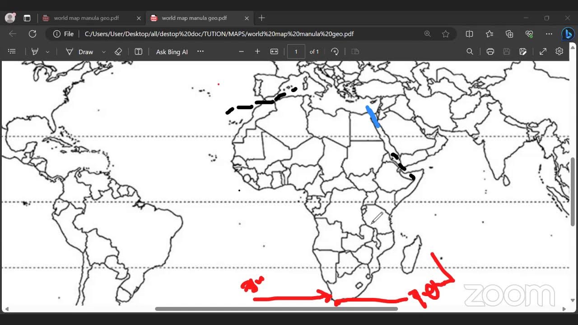
Task: Expand the Highlight color options
Action: (47, 52)
